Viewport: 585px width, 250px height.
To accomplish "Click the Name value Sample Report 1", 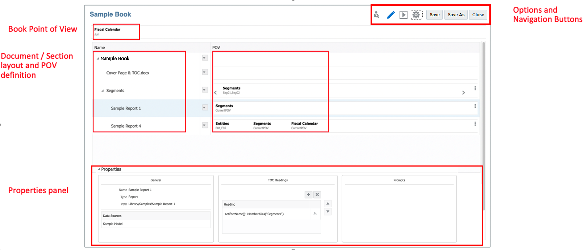I will pyautogui.click(x=140, y=190).
